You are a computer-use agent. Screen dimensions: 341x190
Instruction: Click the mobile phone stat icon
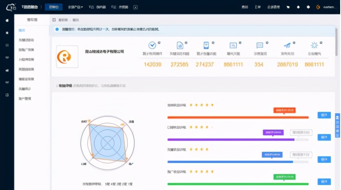(206, 45)
